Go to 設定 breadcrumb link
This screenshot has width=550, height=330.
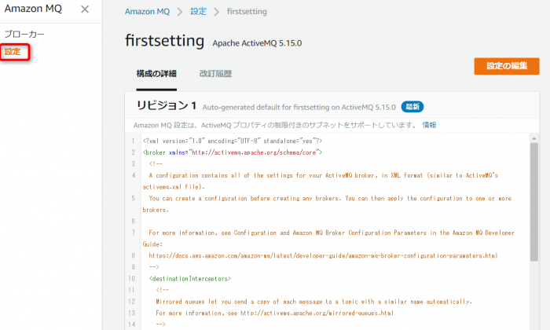tap(198, 12)
